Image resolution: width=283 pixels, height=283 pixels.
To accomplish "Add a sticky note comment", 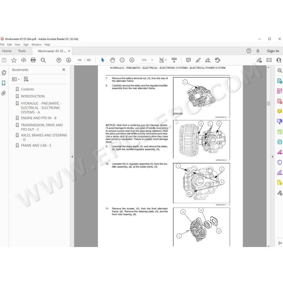I will point(188,60).
